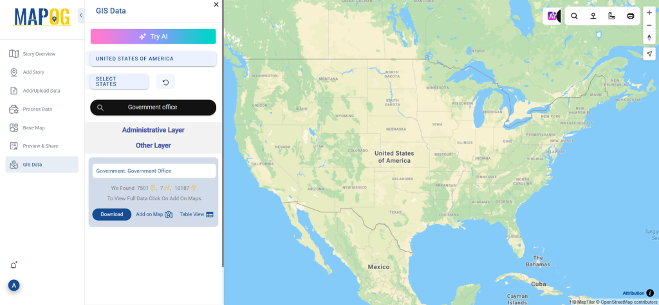Click the Try AI gradient button
Image resolution: width=659 pixels, height=305 pixels.
pos(153,37)
